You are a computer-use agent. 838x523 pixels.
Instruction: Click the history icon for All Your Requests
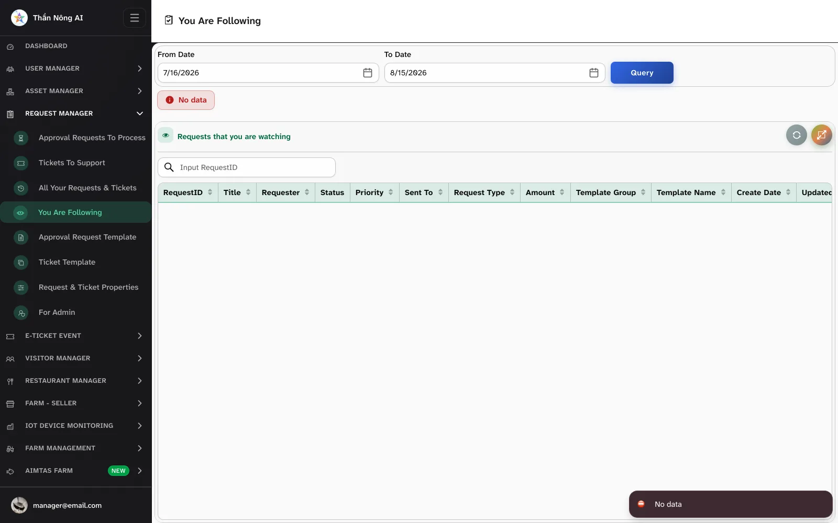(21, 188)
